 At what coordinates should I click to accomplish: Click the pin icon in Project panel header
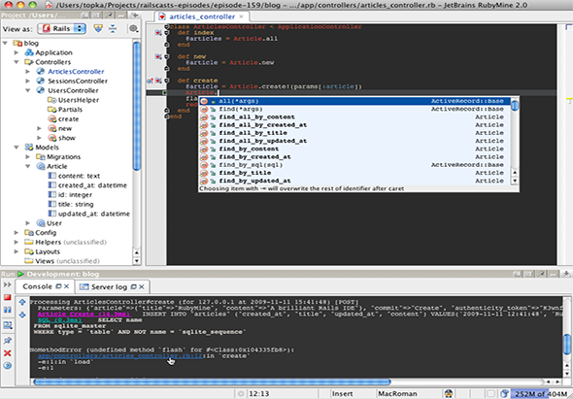[110, 15]
